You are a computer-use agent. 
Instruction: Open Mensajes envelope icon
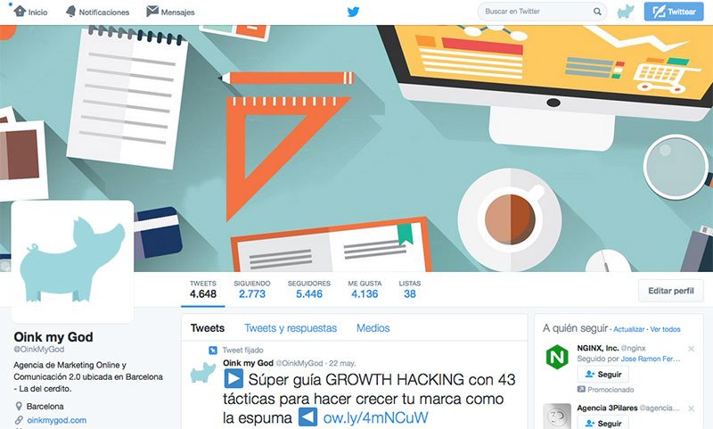click(152, 12)
